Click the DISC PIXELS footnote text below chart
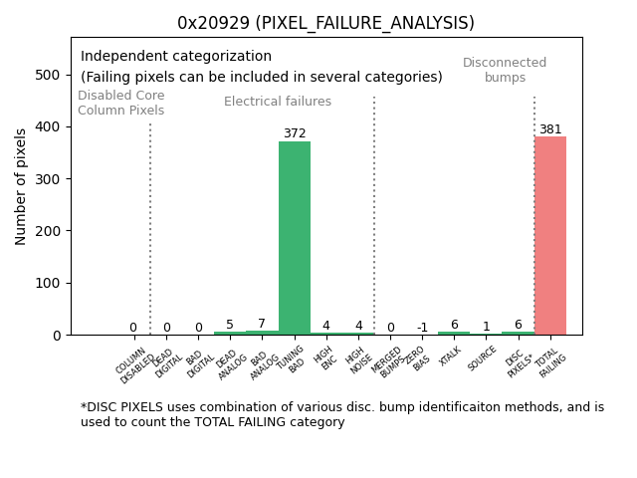This screenshot has width=637, height=478. pyautogui.click(x=341, y=414)
